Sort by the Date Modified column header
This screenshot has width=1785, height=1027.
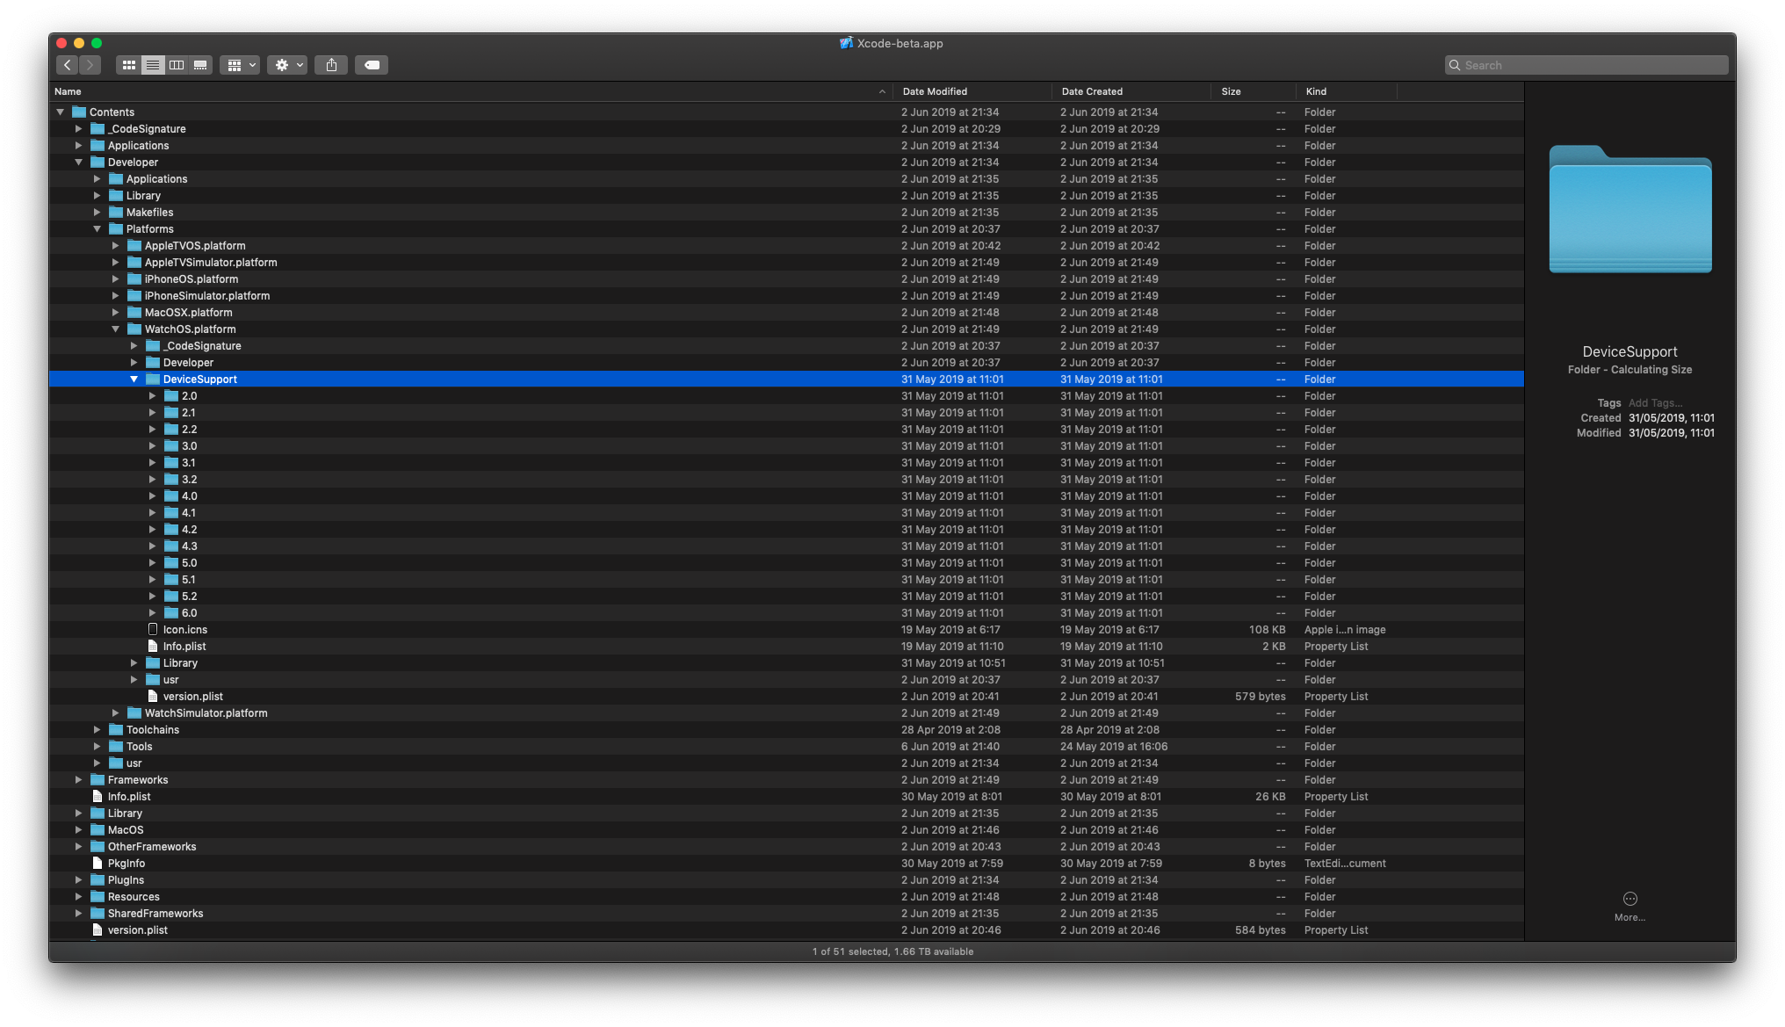pos(935,91)
